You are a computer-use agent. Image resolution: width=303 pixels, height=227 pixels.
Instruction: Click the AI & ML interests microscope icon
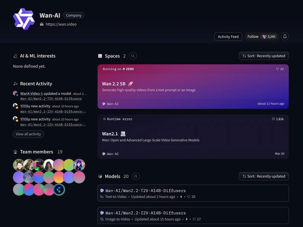click(x=15, y=56)
